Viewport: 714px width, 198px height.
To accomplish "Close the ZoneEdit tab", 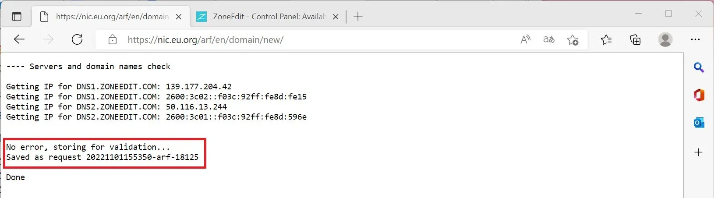I will tap(336, 17).
